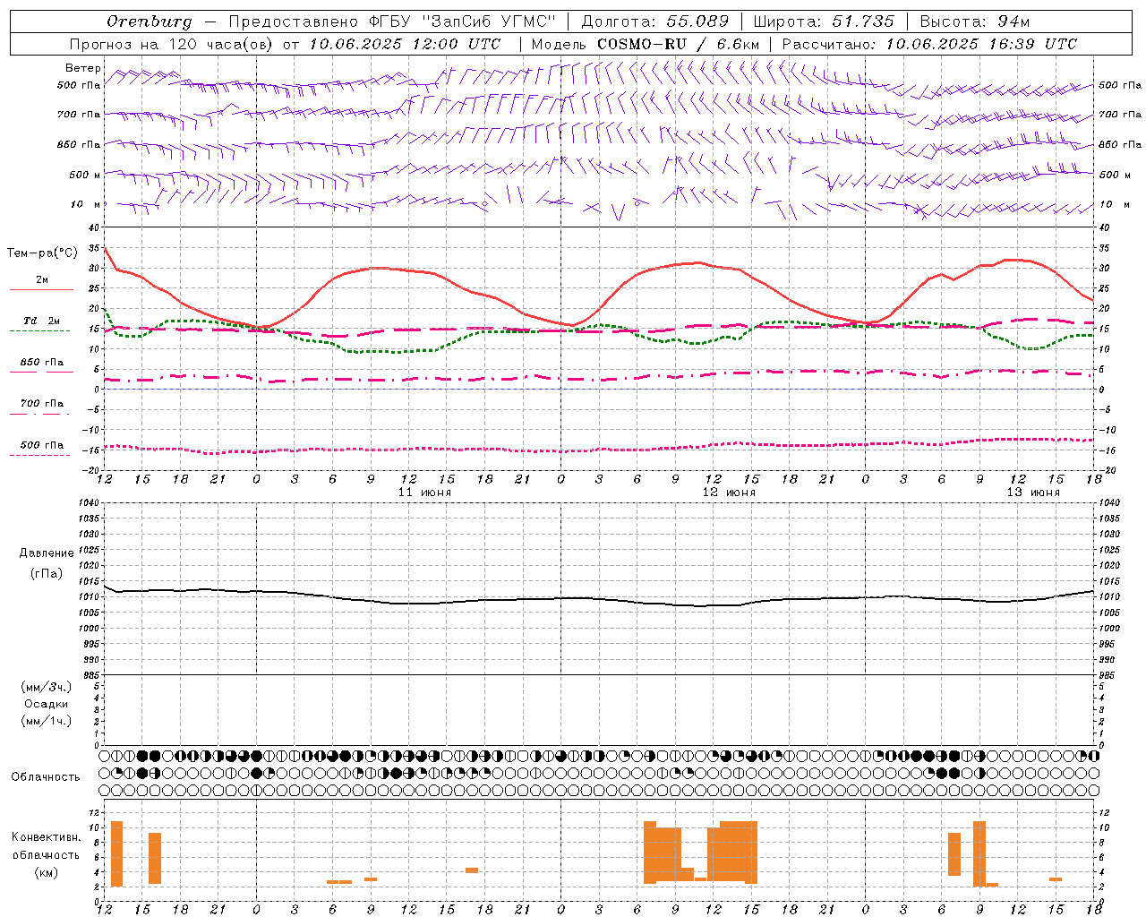The width and height of the screenshot is (1146, 917).
Task: Click the 500 м wind level label on left
Action: [x=85, y=175]
